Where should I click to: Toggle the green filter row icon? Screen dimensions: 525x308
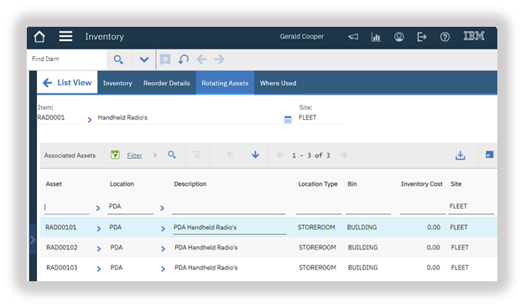pos(115,155)
